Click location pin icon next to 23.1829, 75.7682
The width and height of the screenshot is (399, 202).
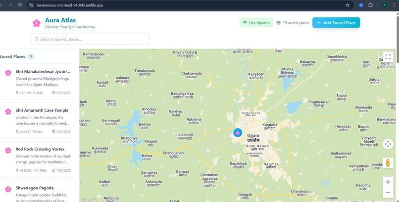click(x=17, y=93)
